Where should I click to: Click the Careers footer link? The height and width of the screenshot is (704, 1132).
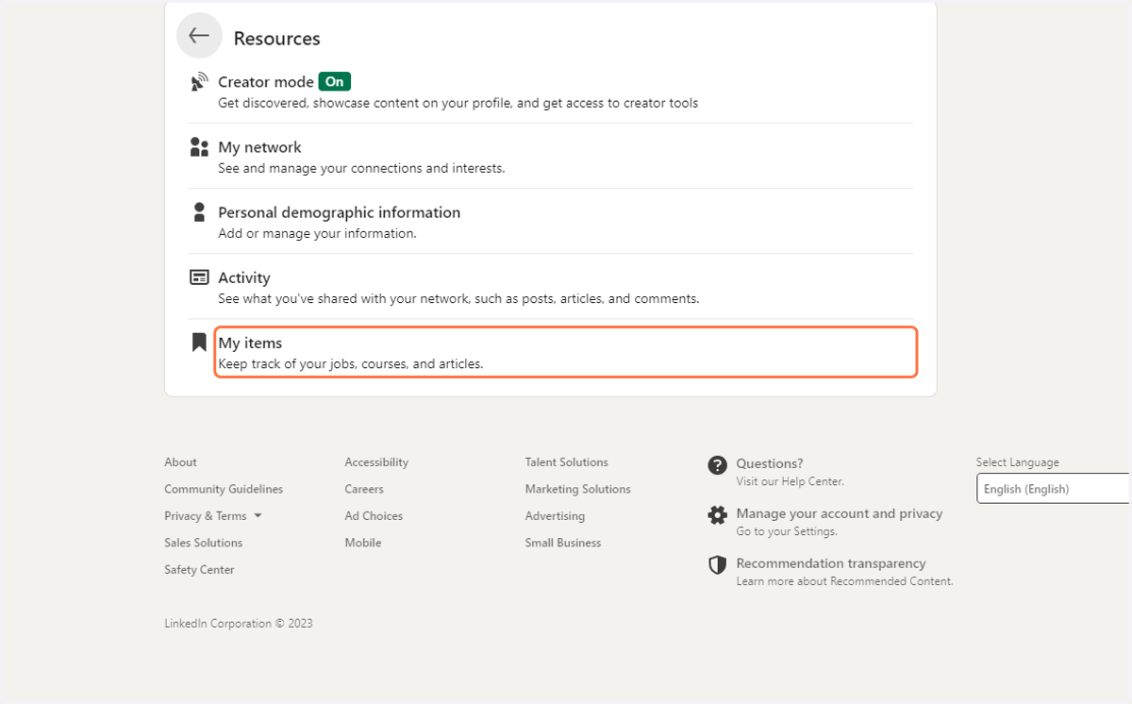click(x=364, y=489)
